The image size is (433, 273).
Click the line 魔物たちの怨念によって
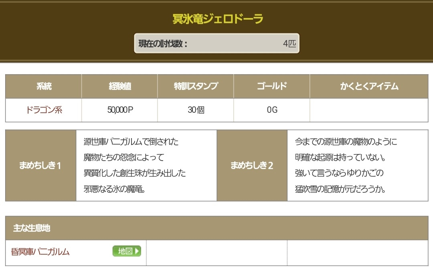[124, 157]
